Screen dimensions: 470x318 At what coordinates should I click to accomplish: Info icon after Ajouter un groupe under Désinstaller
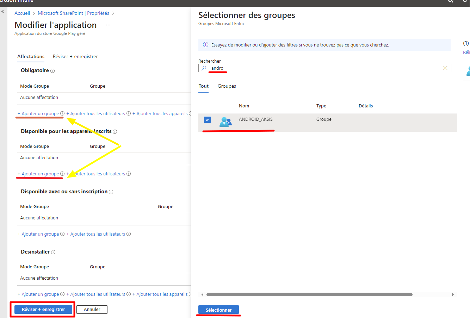(62, 294)
